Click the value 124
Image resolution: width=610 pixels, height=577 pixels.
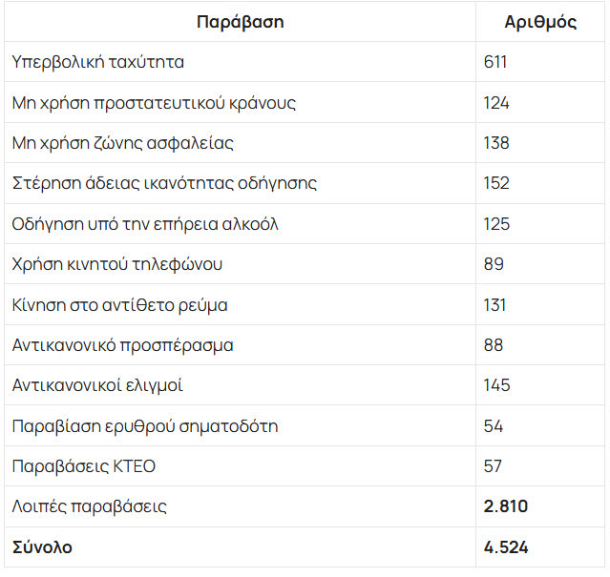[496, 103]
